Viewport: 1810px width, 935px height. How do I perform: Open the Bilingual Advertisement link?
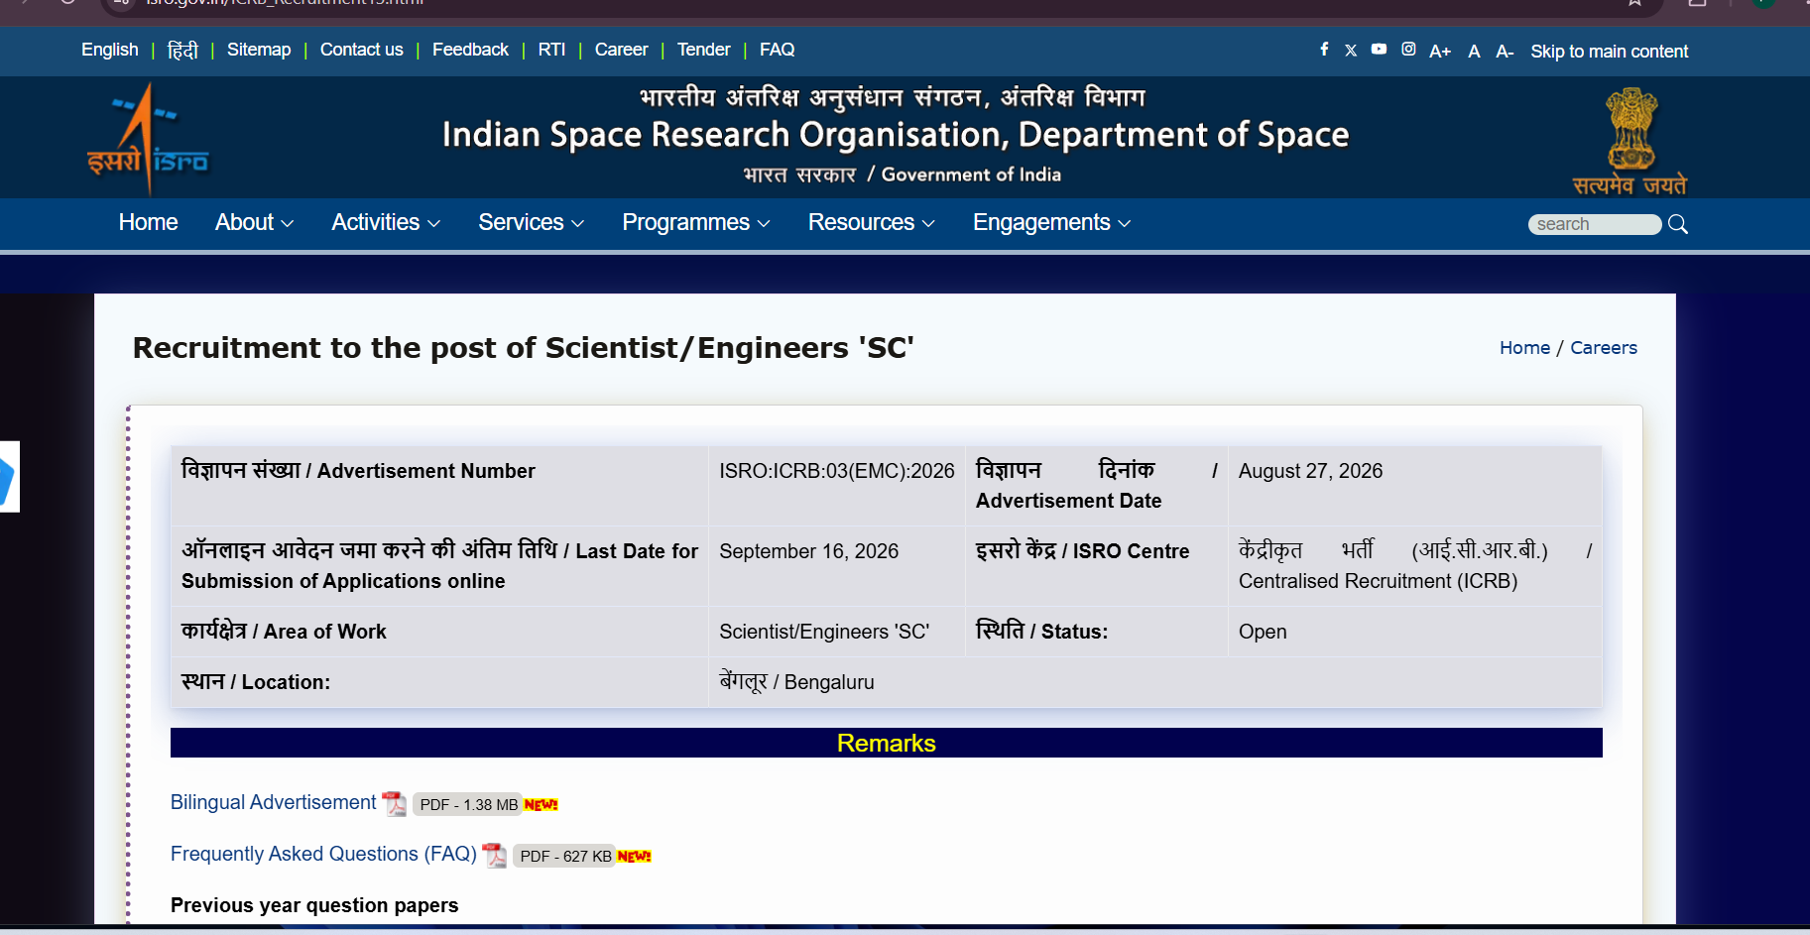click(273, 802)
